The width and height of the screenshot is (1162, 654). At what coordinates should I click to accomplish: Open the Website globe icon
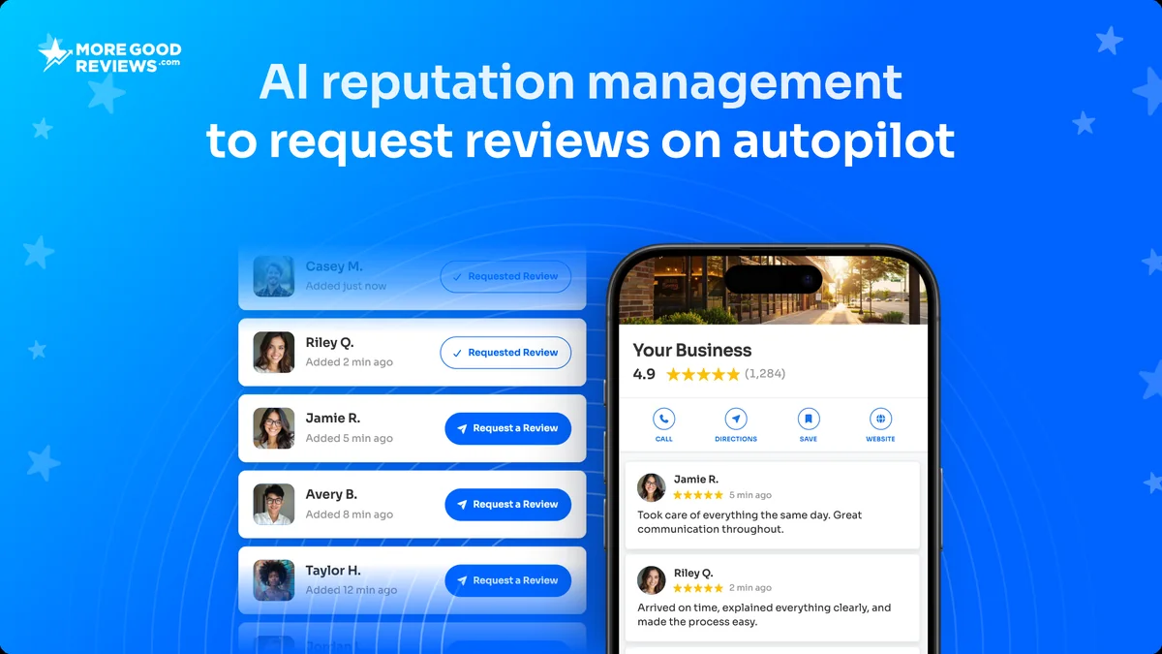pos(880,419)
